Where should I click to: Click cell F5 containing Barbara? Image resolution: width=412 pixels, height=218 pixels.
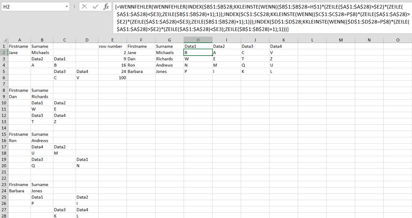pos(141,72)
